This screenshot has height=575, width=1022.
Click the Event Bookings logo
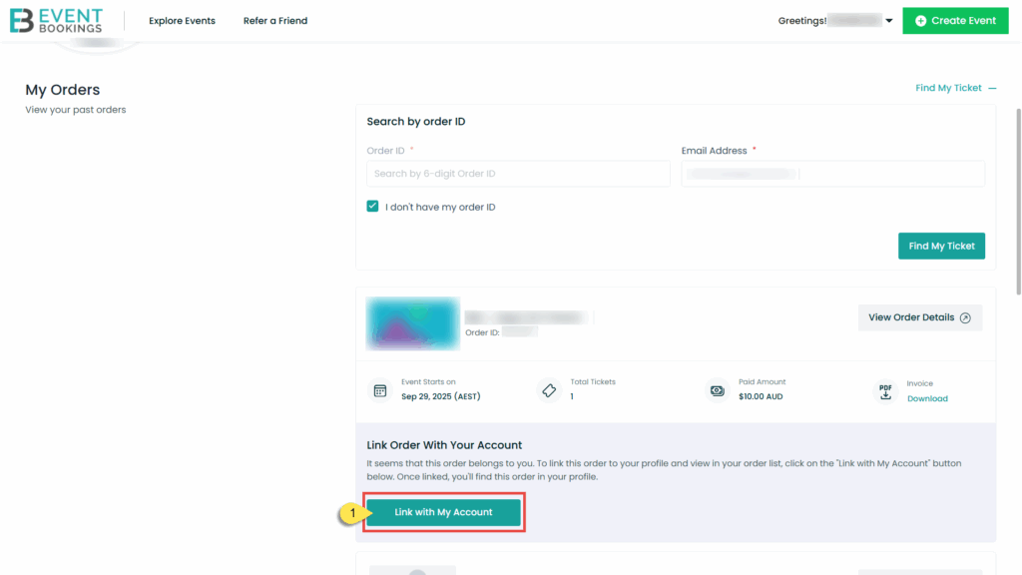pos(56,20)
